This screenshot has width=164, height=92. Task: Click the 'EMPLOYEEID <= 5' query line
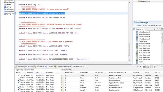42,18
